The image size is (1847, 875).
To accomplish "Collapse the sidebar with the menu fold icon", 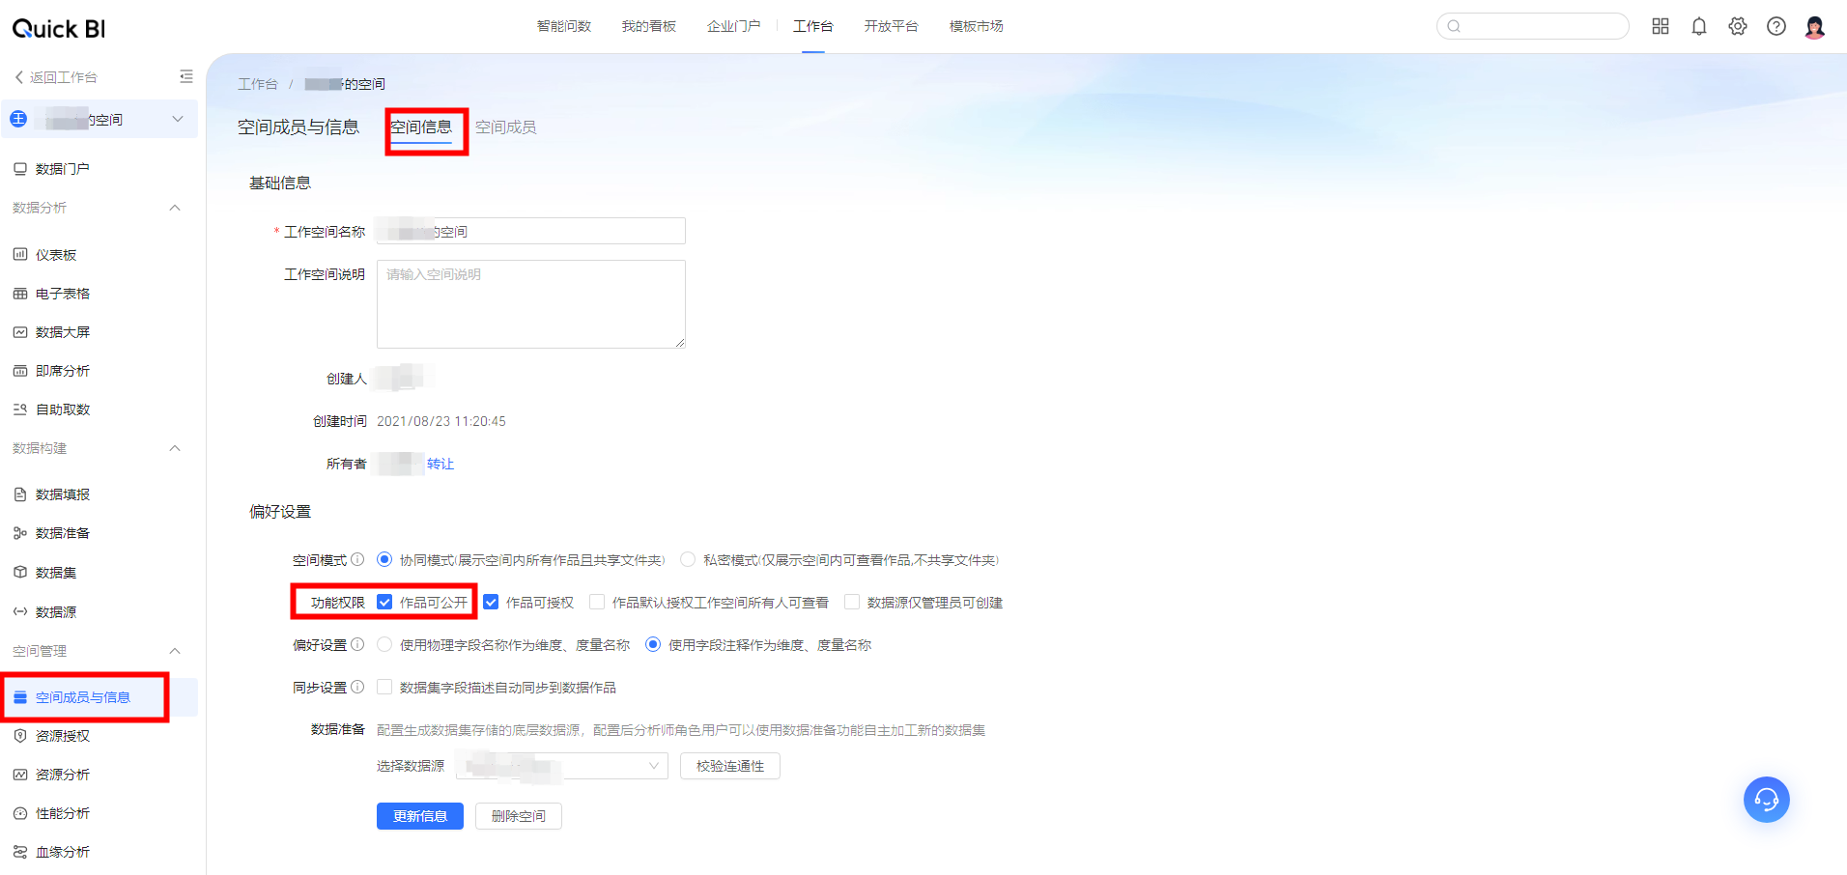I will click(186, 76).
